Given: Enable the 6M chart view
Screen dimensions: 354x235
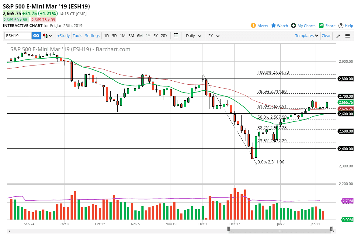Looking at the screenshot, I should click(140, 35).
